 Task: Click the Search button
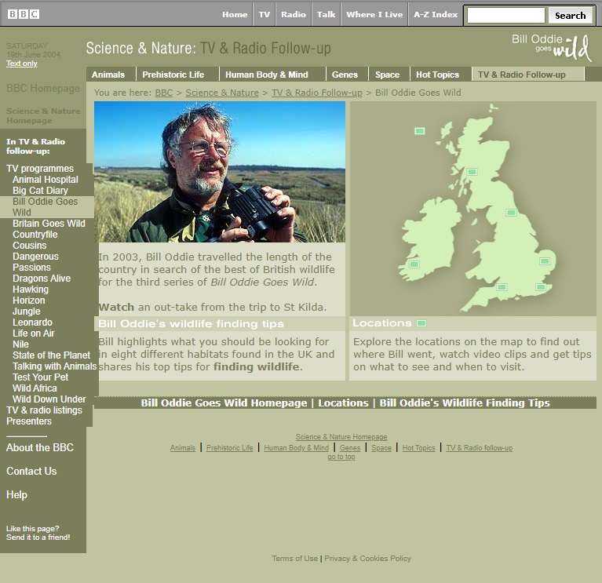pyautogui.click(x=570, y=16)
